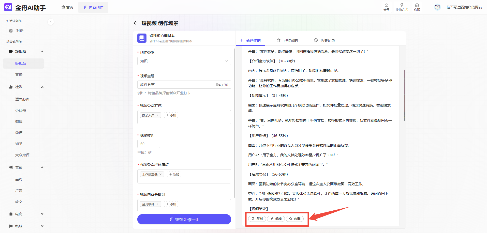Open the 客服 headset icon
487x233 pixels.
point(417,7)
